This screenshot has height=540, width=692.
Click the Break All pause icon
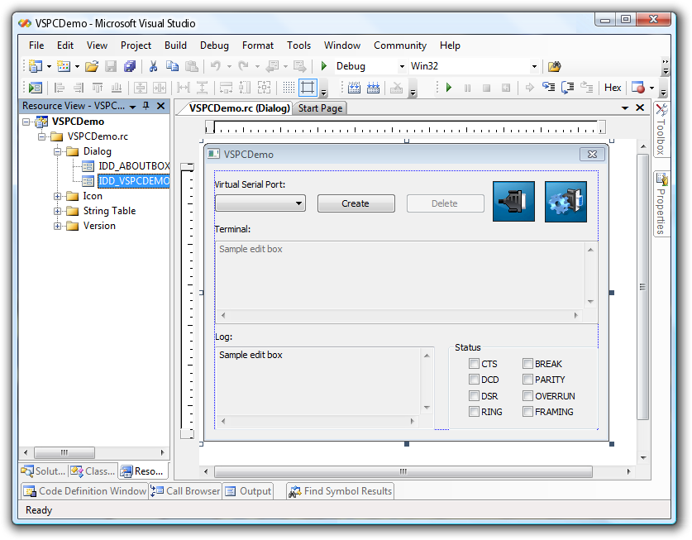pyautogui.click(x=466, y=87)
